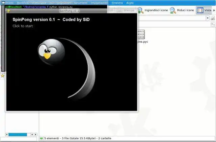Screen dimensions: 216x142
Task: Click the penguin ball image in SpinPong
Action: pyautogui.click(x=51, y=52)
